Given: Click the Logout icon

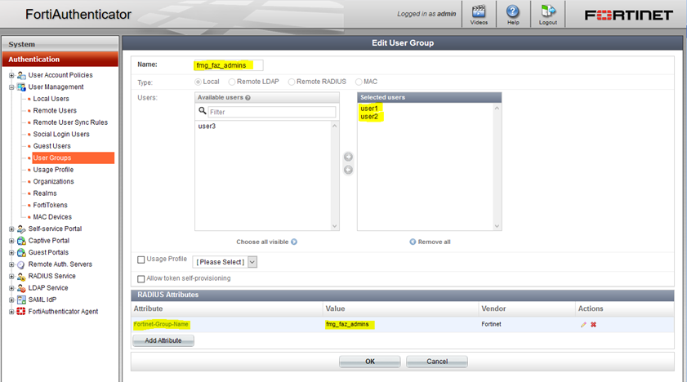Looking at the screenshot, I should tap(547, 11).
